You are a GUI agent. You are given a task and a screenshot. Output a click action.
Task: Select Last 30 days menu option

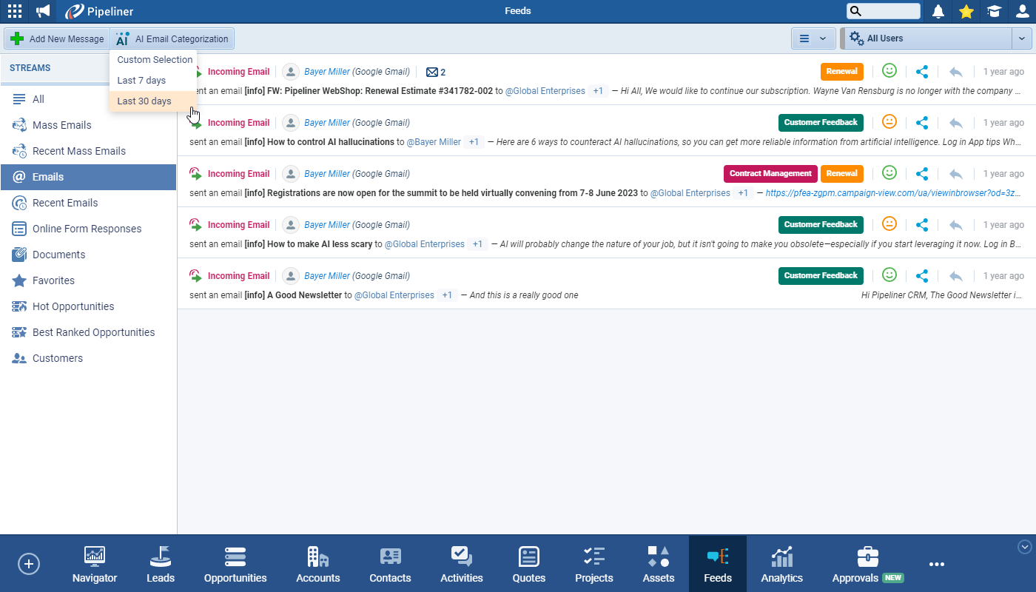[144, 101]
